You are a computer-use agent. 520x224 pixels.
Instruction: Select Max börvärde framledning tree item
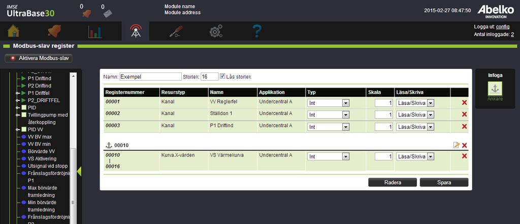(44, 191)
